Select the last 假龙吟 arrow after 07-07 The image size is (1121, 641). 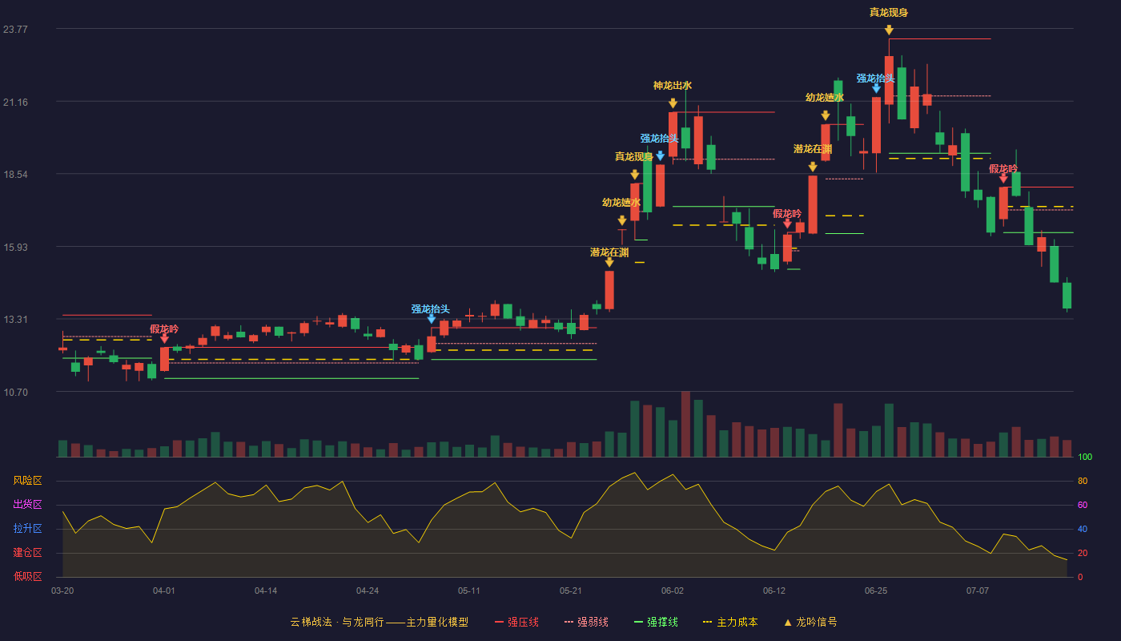1003,179
